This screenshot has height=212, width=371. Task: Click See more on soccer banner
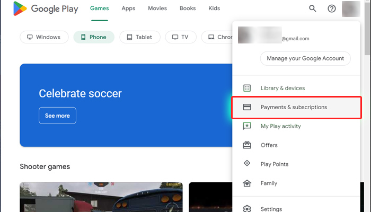point(57,116)
